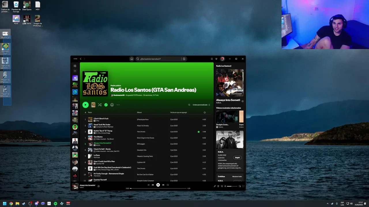Open the 'Straight Outta...' related music video
This screenshot has height=207, width=369.
point(227,116)
